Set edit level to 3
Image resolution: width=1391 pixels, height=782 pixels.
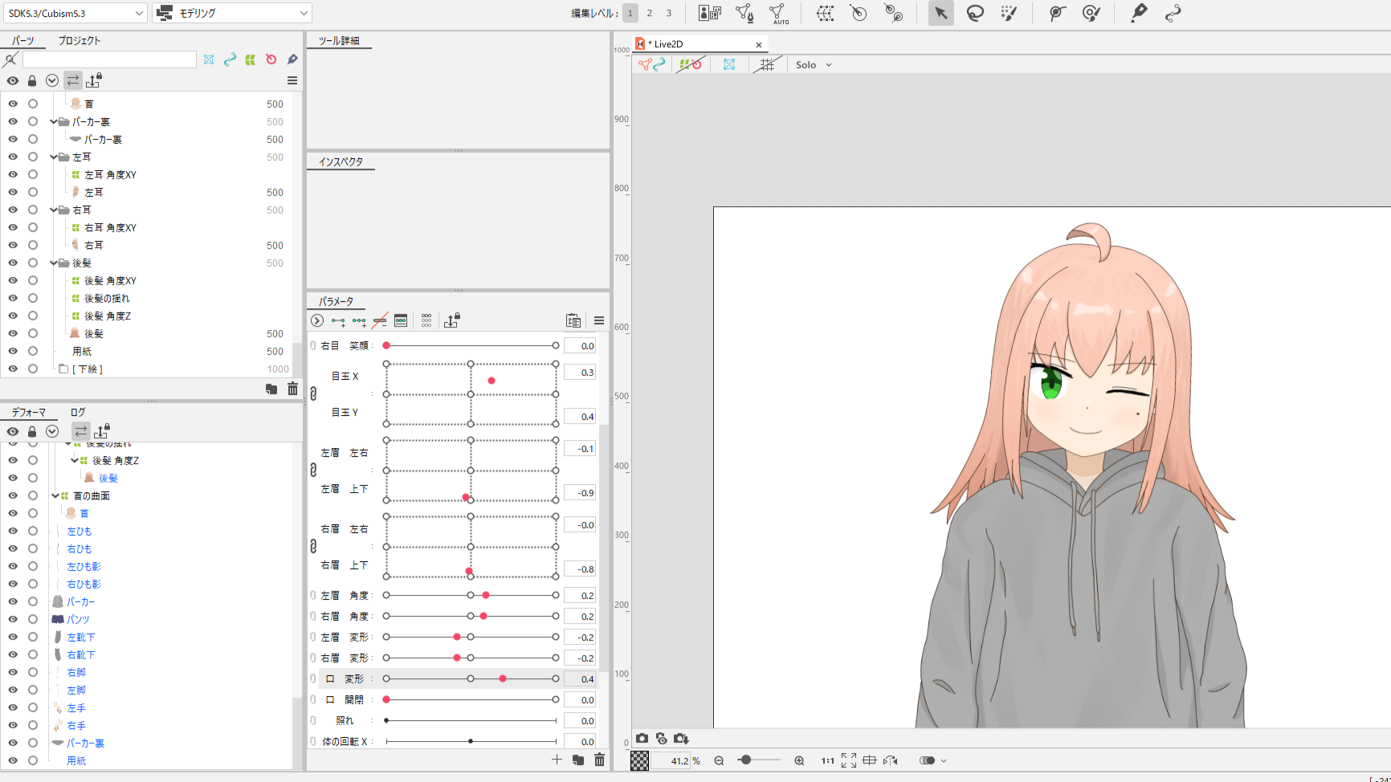668,13
